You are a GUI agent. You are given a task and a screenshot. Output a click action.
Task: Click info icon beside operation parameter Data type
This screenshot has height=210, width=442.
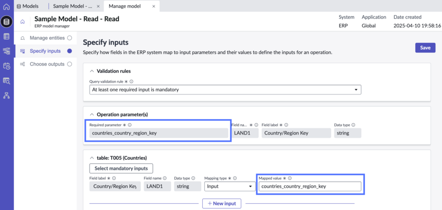(x=353, y=125)
